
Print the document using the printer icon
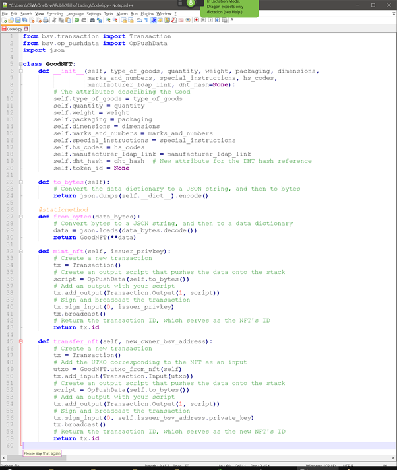click(x=46, y=20)
